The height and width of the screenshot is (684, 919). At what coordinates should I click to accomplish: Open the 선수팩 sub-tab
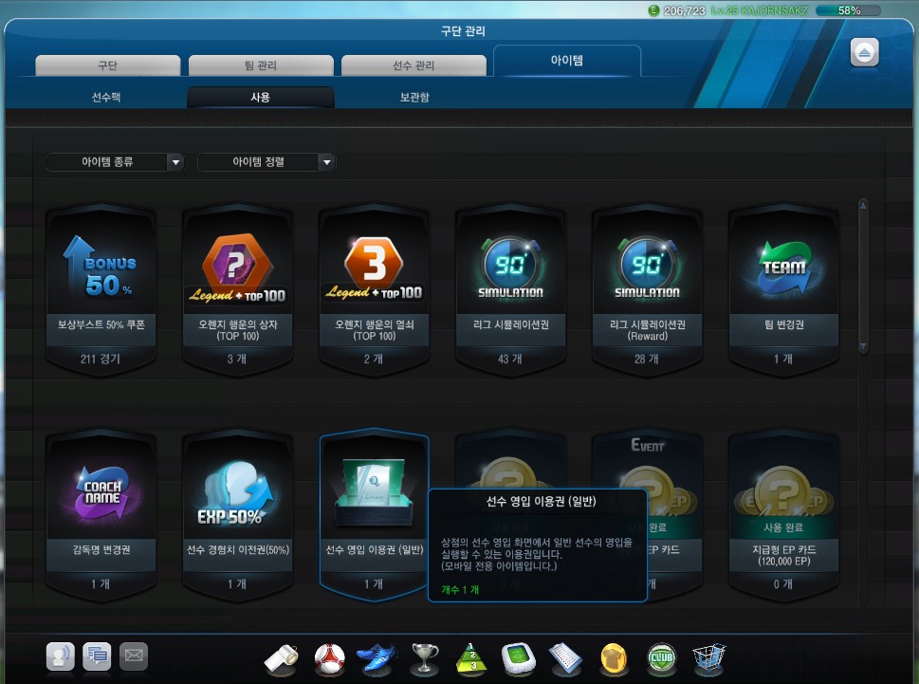pyautogui.click(x=106, y=98)
